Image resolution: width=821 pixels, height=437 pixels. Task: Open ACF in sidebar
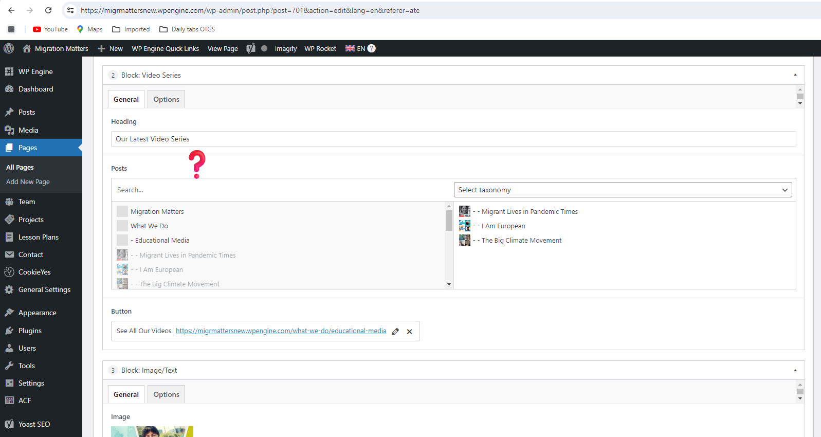pos(41,400)
